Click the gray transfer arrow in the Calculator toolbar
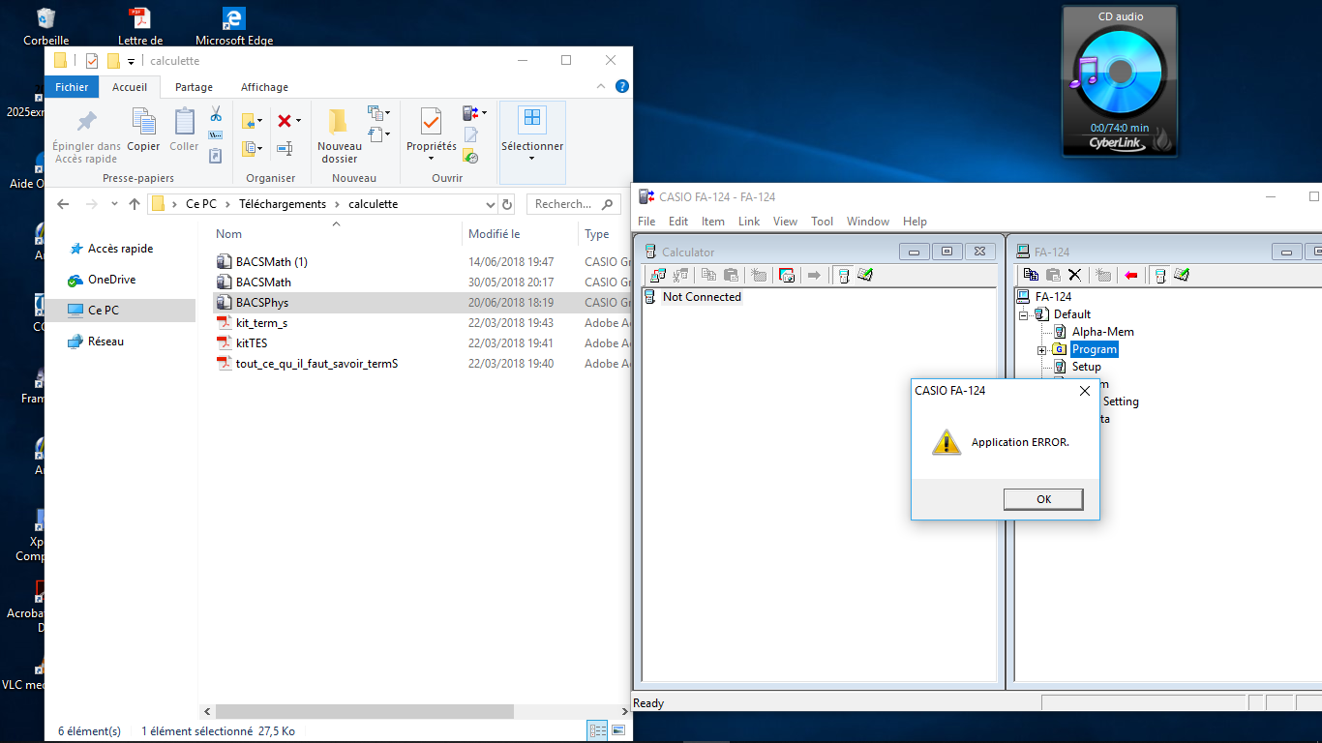The height and width of the screenshot is (743, 1322). (x=814, y=276)
